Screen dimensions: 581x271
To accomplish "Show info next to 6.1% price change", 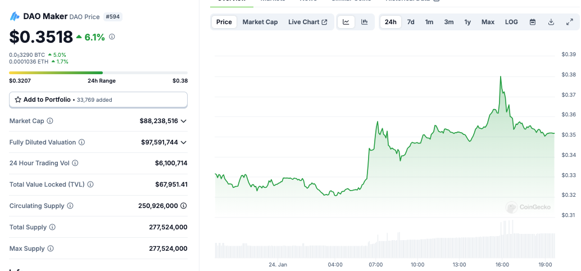I will click(x=112, y=37).
